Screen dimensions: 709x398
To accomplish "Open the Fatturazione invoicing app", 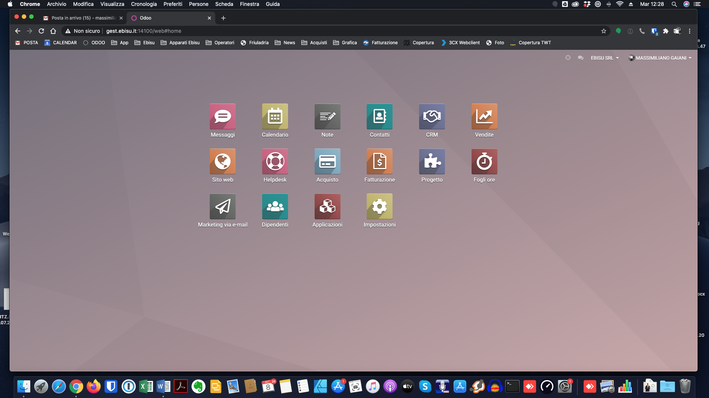I will coord(379,161).
